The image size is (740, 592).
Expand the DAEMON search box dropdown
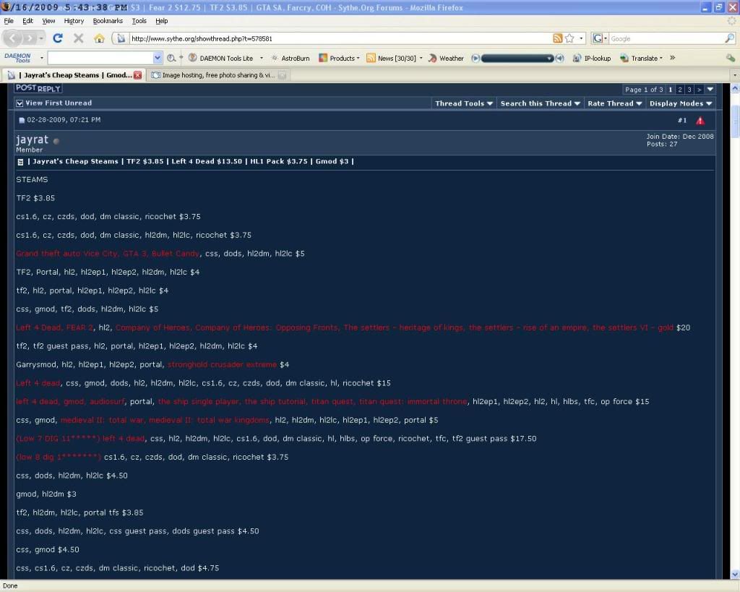click(x=157, y=58)
